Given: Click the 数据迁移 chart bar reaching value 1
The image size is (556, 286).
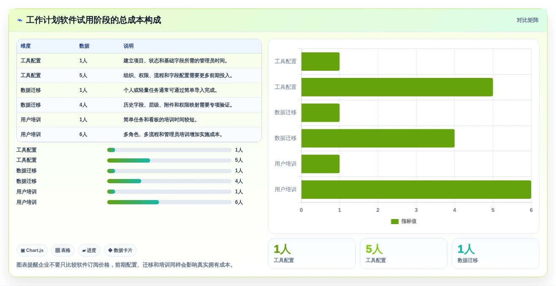Looking at the screenshot, I should [320, 113].
